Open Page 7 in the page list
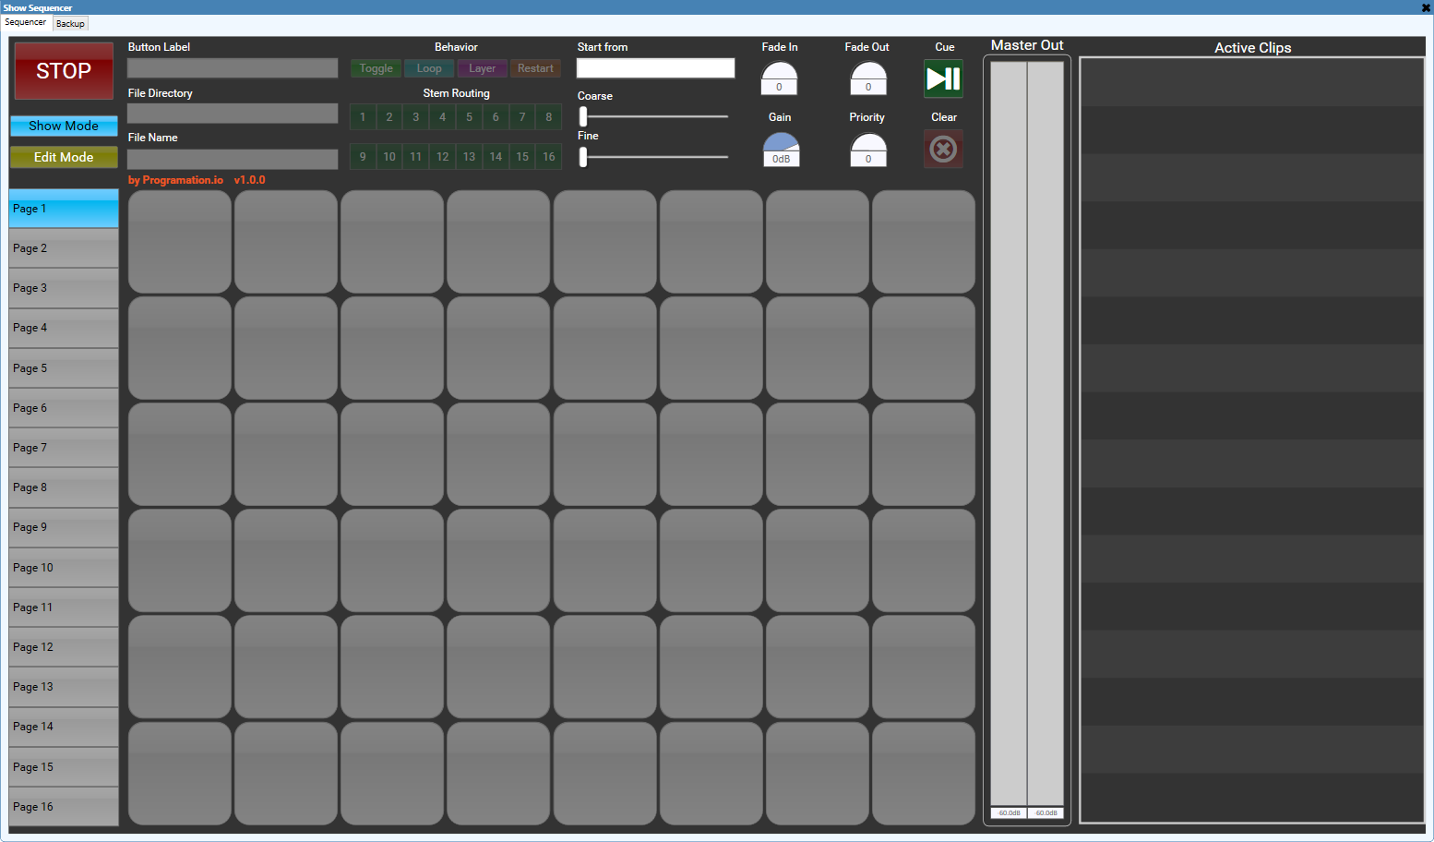Image resolution: width=1434 pixels, height=842 pixels. (63, 448)
